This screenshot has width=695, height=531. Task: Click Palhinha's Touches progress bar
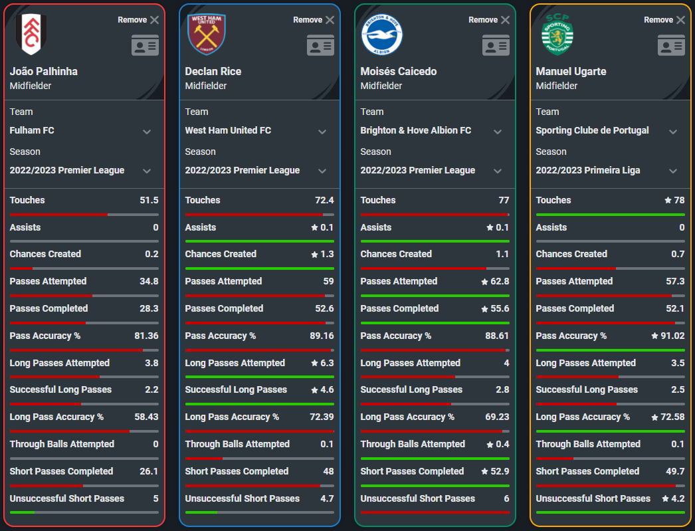(x=84, y=215)
